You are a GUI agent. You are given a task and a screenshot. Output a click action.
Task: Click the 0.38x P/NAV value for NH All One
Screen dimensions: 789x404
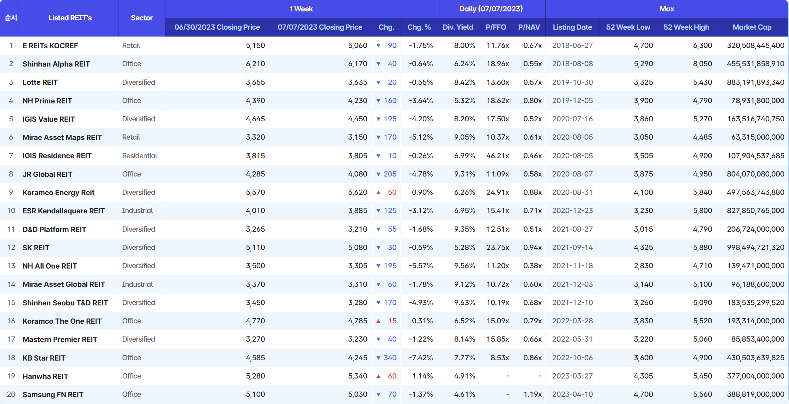532,266
